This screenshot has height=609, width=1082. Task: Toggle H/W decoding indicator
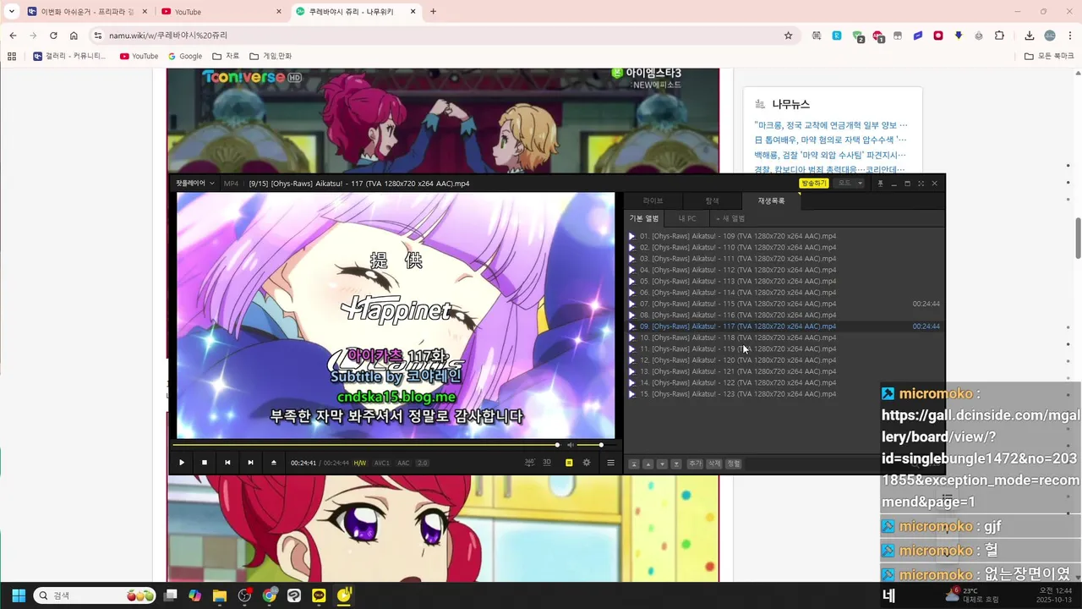360,463
